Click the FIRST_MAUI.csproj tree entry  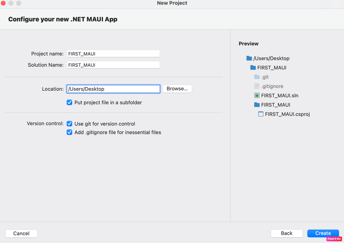tap(288, 114)
